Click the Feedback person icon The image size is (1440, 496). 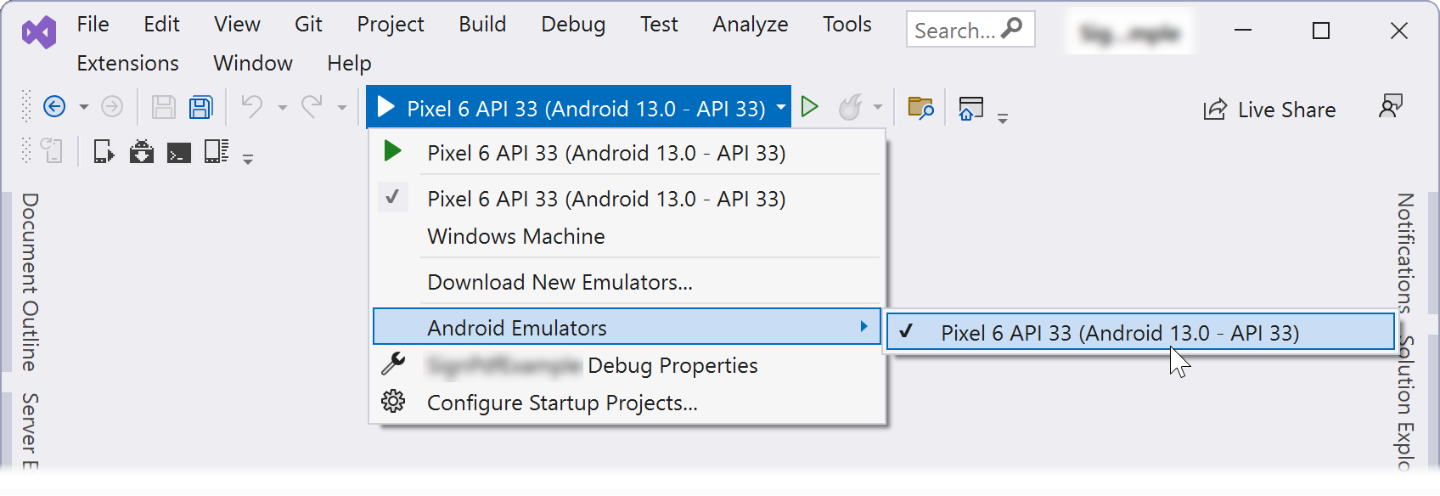coord(1390,107)
